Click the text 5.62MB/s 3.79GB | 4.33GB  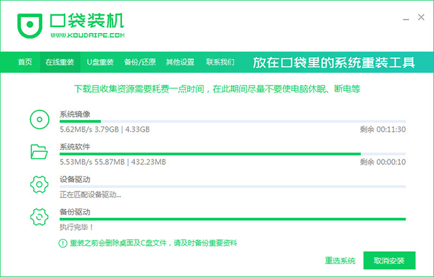(104, 130)
